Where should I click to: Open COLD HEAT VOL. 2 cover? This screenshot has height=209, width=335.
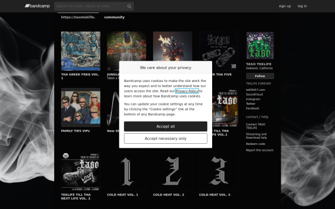coord(173,171)
